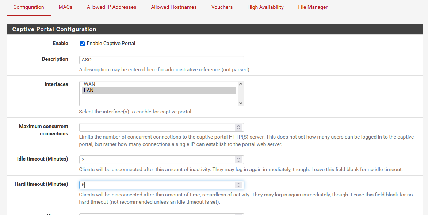Click the Hard timeout spinner arrows
Image resolution: width=428 pixels, height=215 pixels.
coord(238,185)
